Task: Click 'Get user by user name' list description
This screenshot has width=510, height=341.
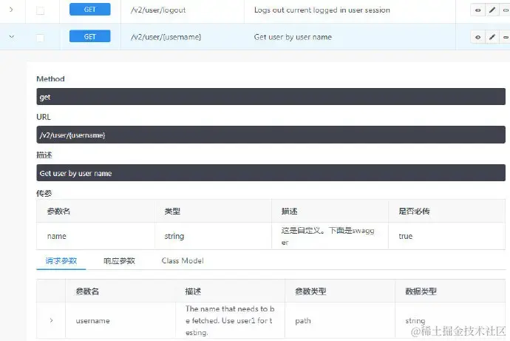Action: click(x=293, y=37)
